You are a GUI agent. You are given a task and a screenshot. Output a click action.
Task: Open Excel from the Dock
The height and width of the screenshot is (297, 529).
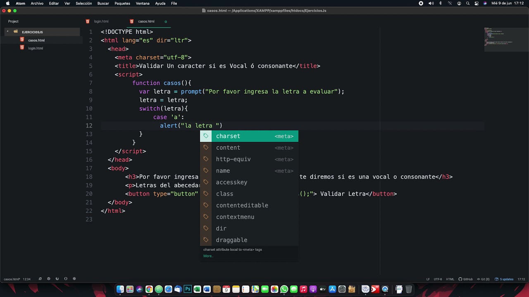197,290
